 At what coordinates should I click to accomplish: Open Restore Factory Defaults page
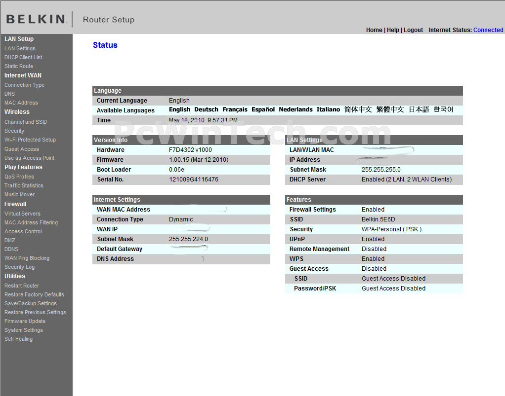34,294
